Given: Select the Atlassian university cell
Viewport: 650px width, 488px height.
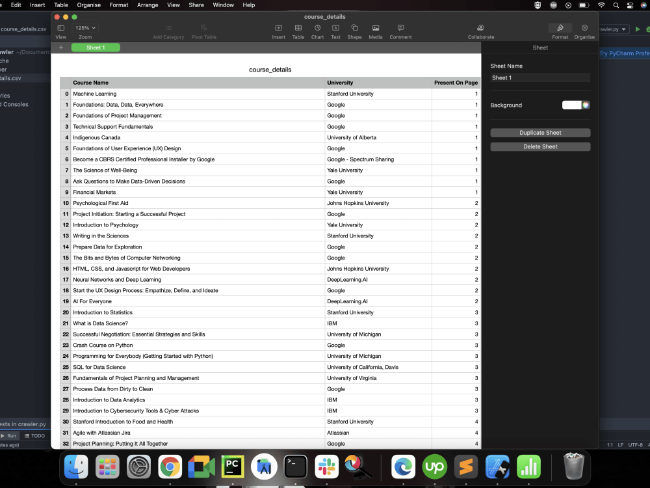Looking at the screenshot, I should [378, 433].
